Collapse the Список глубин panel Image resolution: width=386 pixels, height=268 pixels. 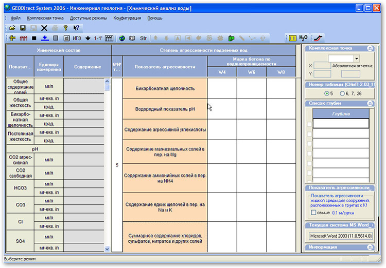(370, 103)
